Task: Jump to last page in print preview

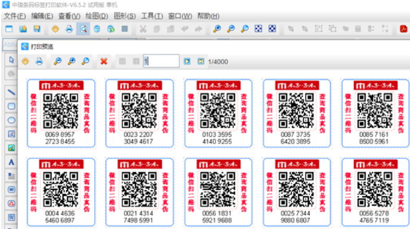Action: pos(201,62)
